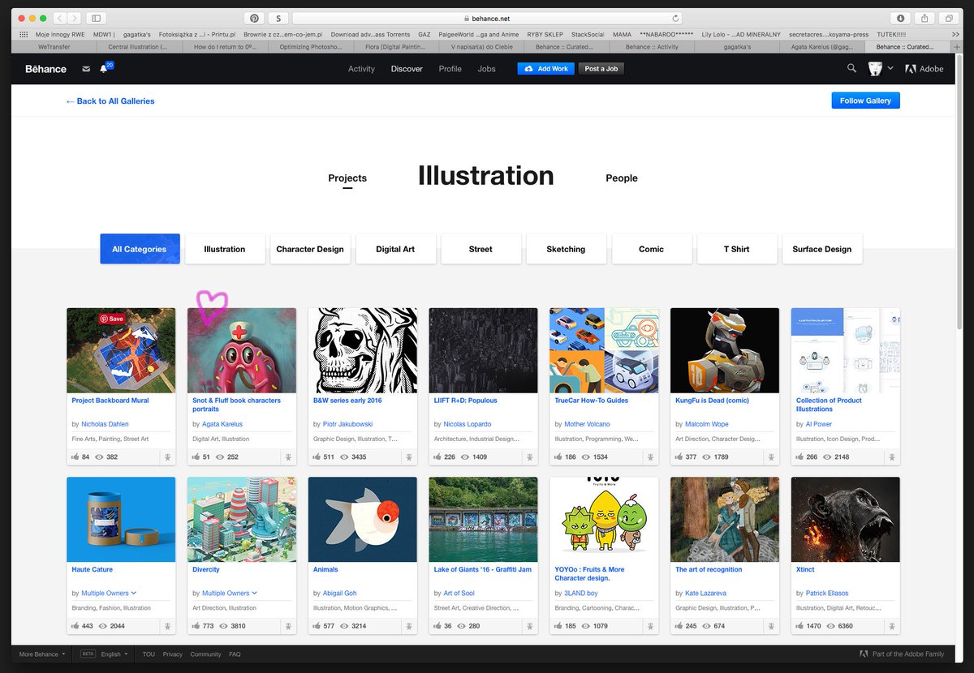
Task: Go back with Safari's back arrow
Action: pyautogui.click(x=60, y=18)
